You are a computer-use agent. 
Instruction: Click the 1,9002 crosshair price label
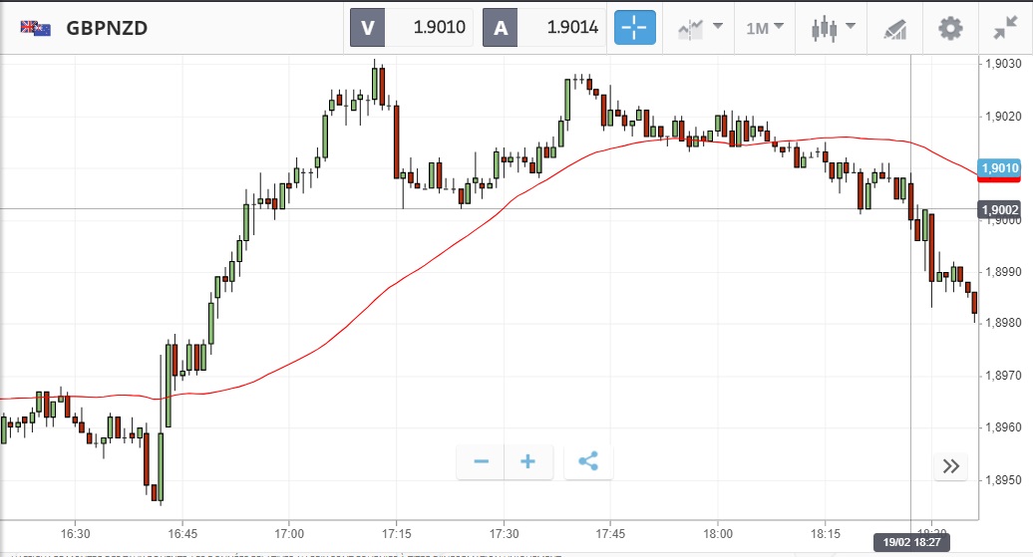coord(999,209)
